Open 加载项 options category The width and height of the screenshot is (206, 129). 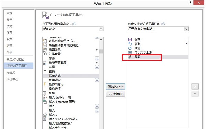[x=11, y=73]
